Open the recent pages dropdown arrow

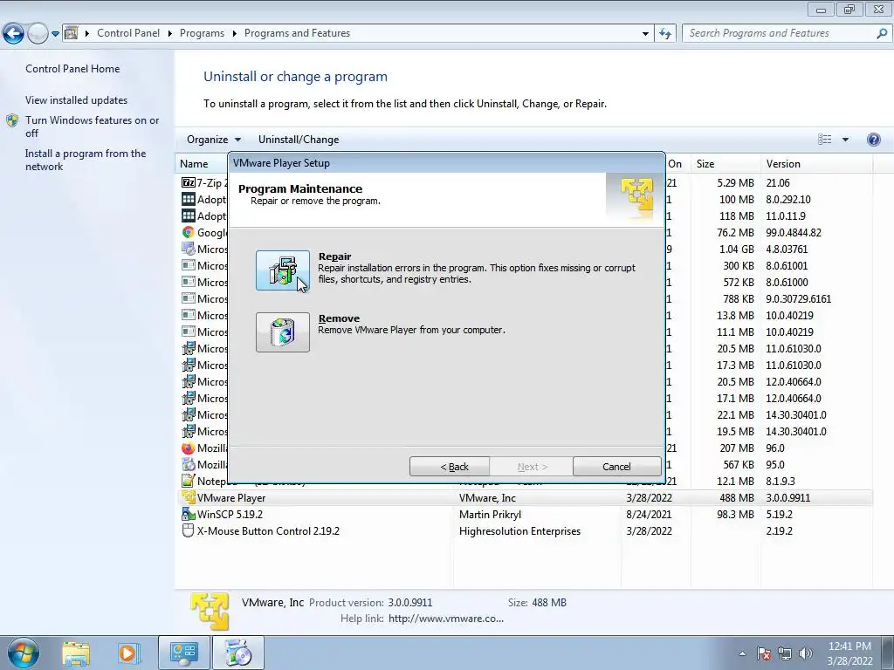pyautogui.click(x=55, y=34)
